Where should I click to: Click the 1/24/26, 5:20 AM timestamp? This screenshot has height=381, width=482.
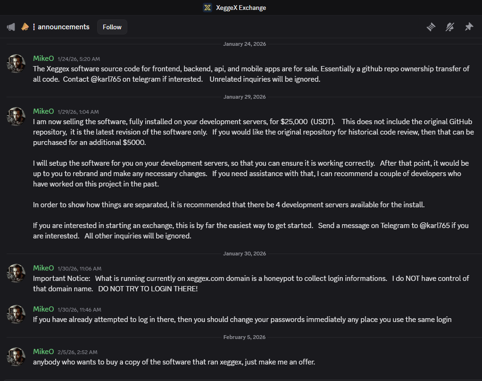(x=79, y=59)
